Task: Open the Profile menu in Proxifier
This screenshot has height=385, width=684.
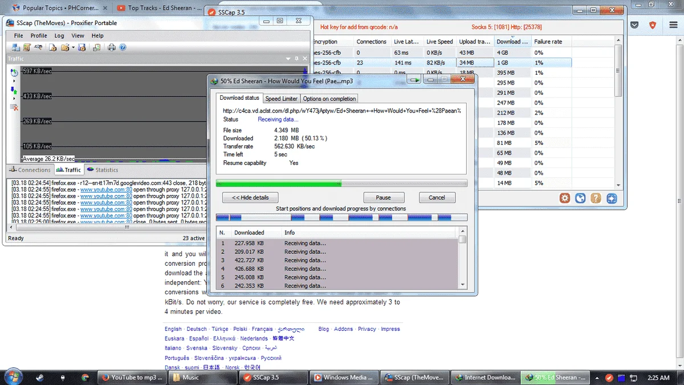Action: click(x=39, y=35)
